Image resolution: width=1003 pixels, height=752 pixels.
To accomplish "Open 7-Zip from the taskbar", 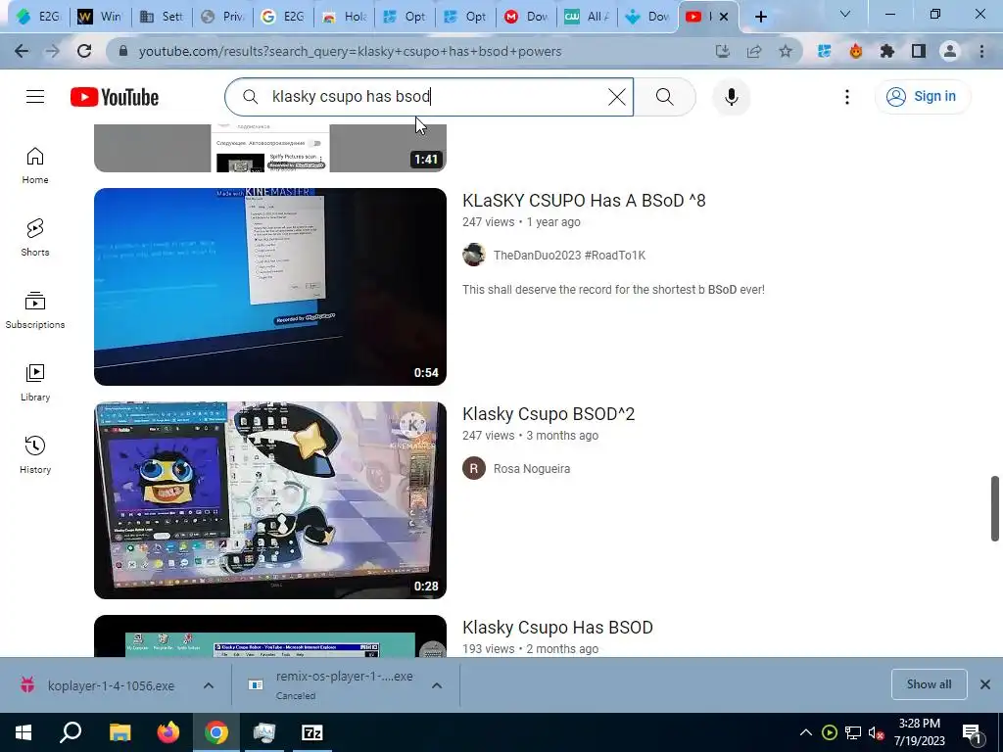I will point(312,732).
